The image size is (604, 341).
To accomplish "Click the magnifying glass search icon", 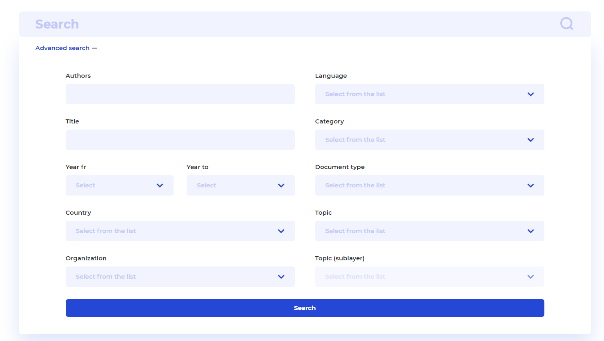I will click(566, 24).
